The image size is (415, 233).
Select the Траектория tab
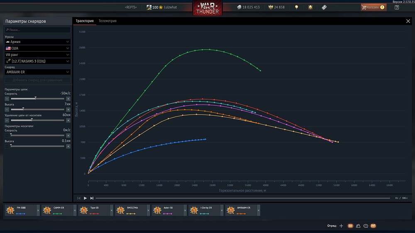85,21
